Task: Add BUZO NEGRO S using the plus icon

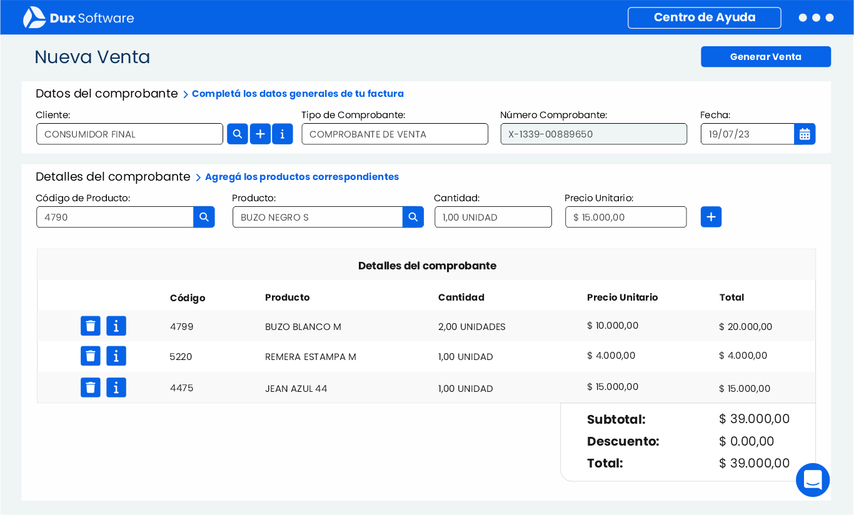Action: tap(711, 217)
